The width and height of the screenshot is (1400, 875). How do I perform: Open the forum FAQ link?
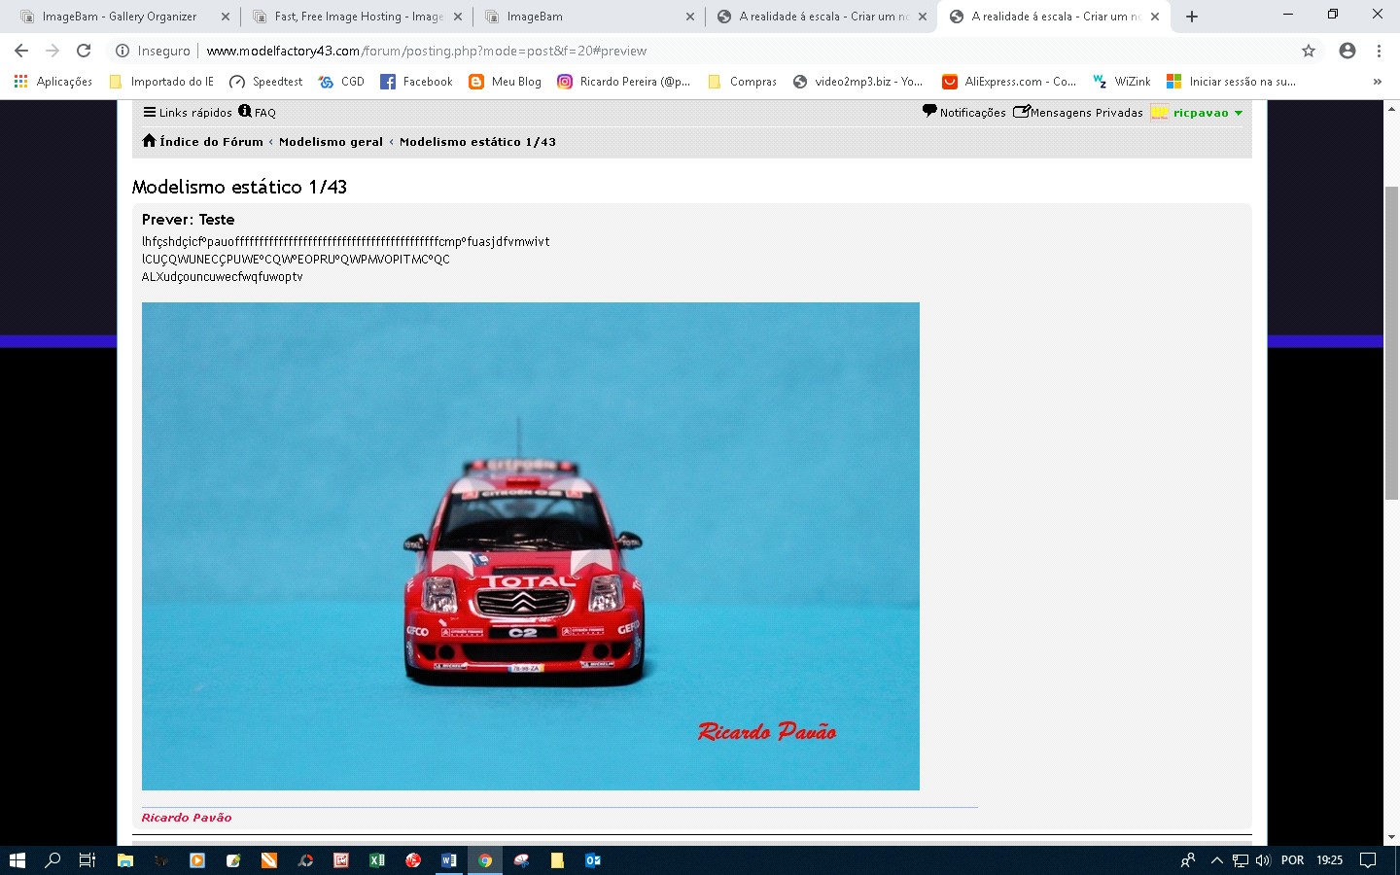[x=258, y=113]
